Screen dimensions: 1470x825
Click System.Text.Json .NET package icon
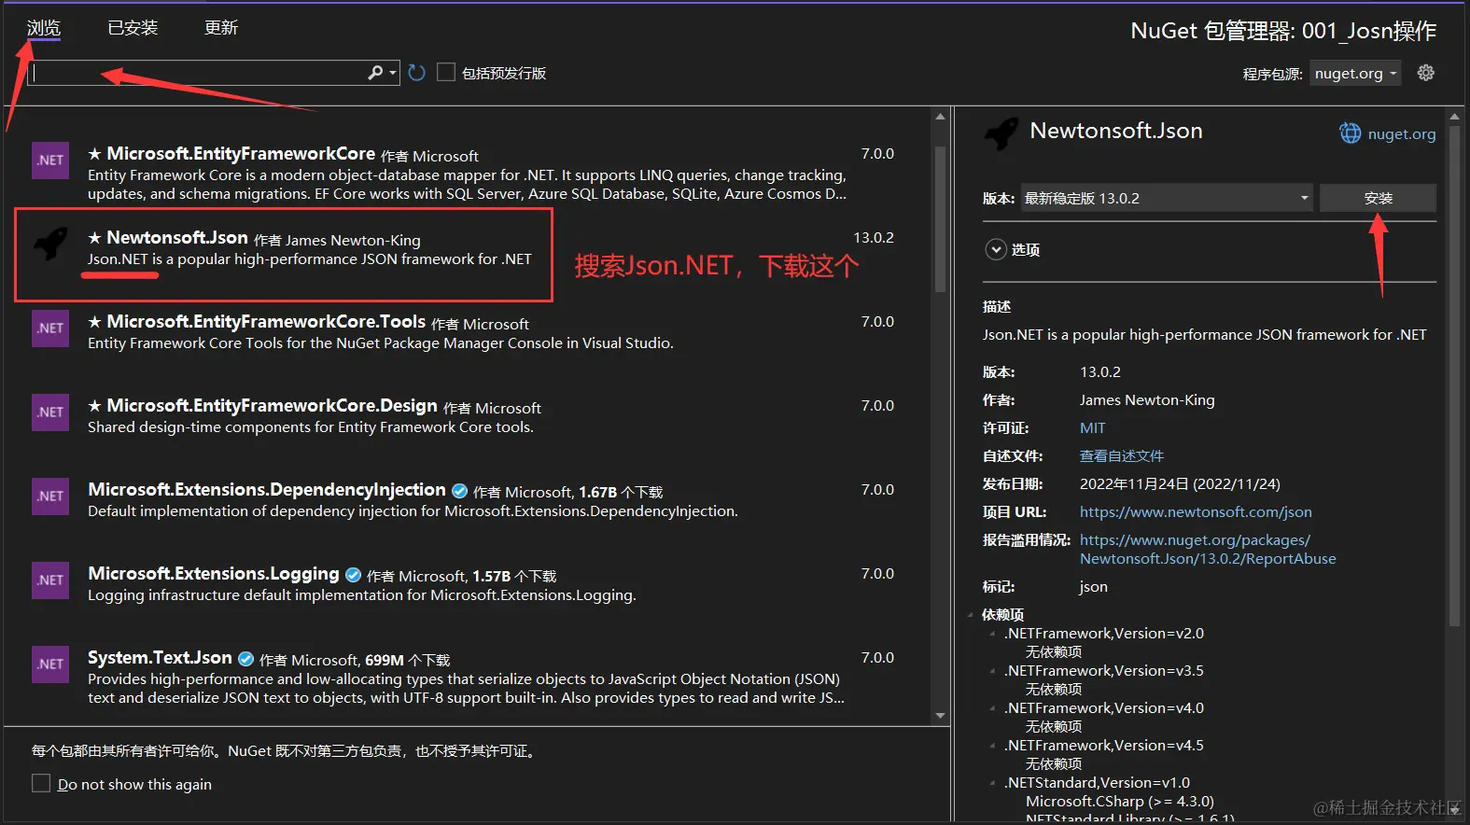[x=50, y=664]
